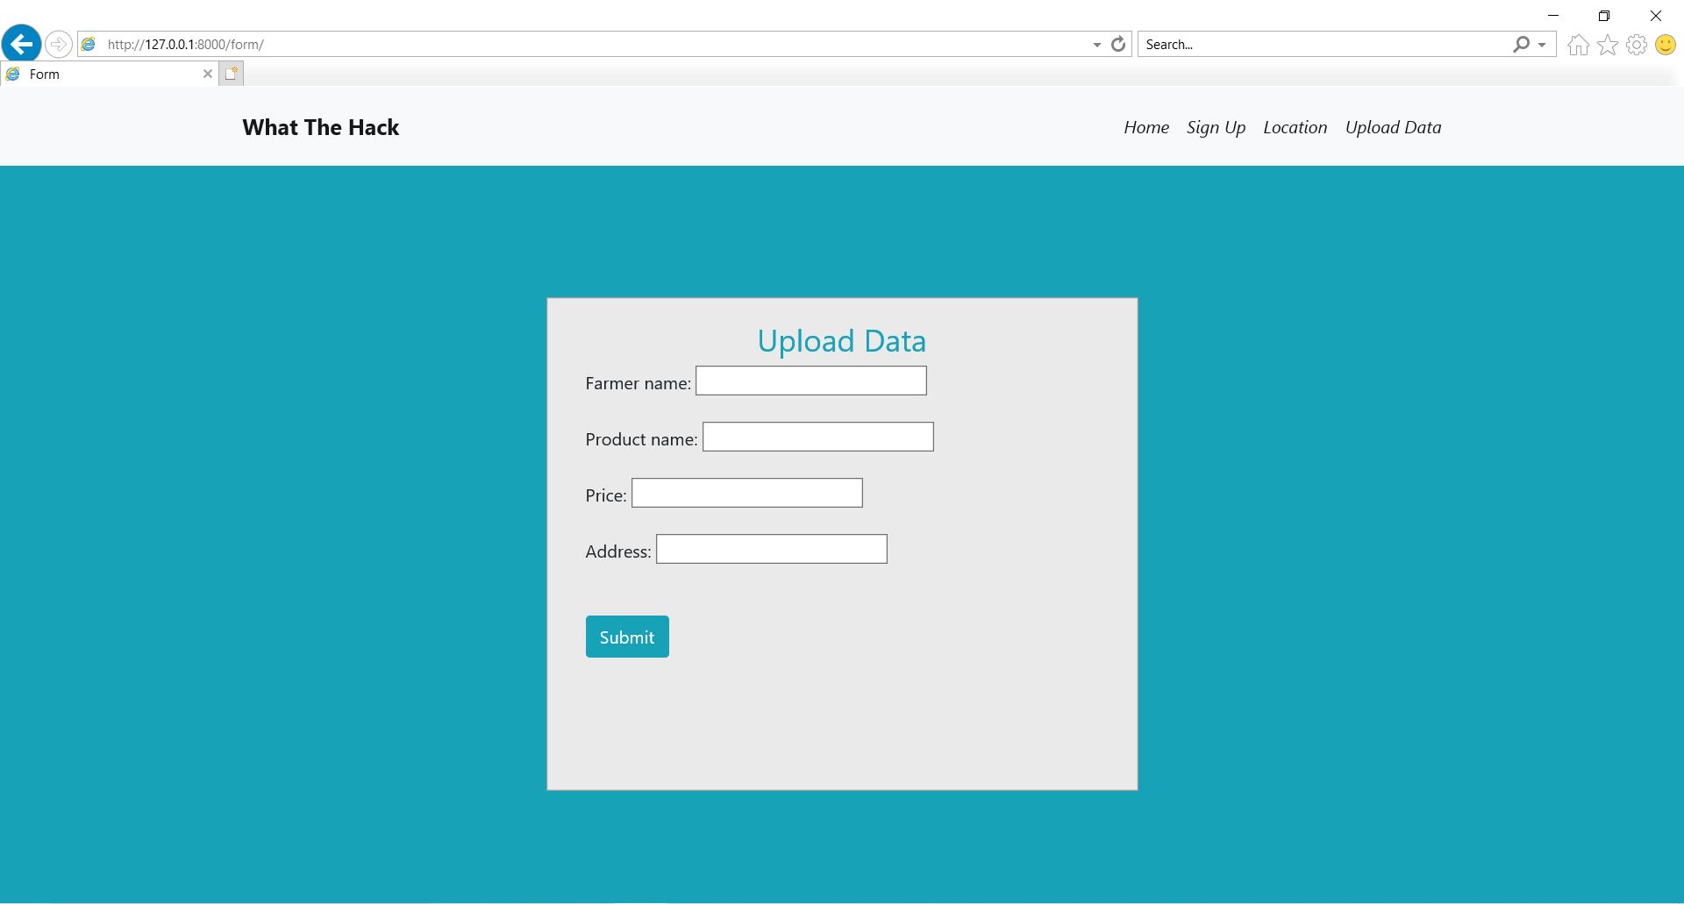1684x904 pixels.
Task: Open Favorites with the star icon
Action: point(1608,45)
